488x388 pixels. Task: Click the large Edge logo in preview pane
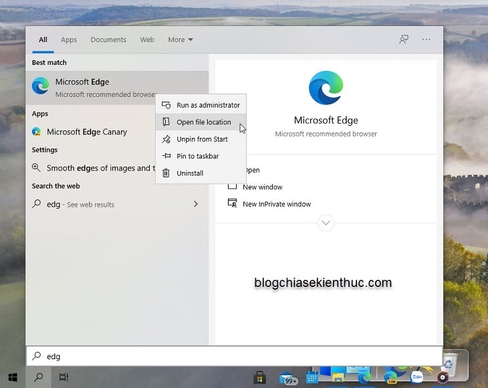point(326,88)
